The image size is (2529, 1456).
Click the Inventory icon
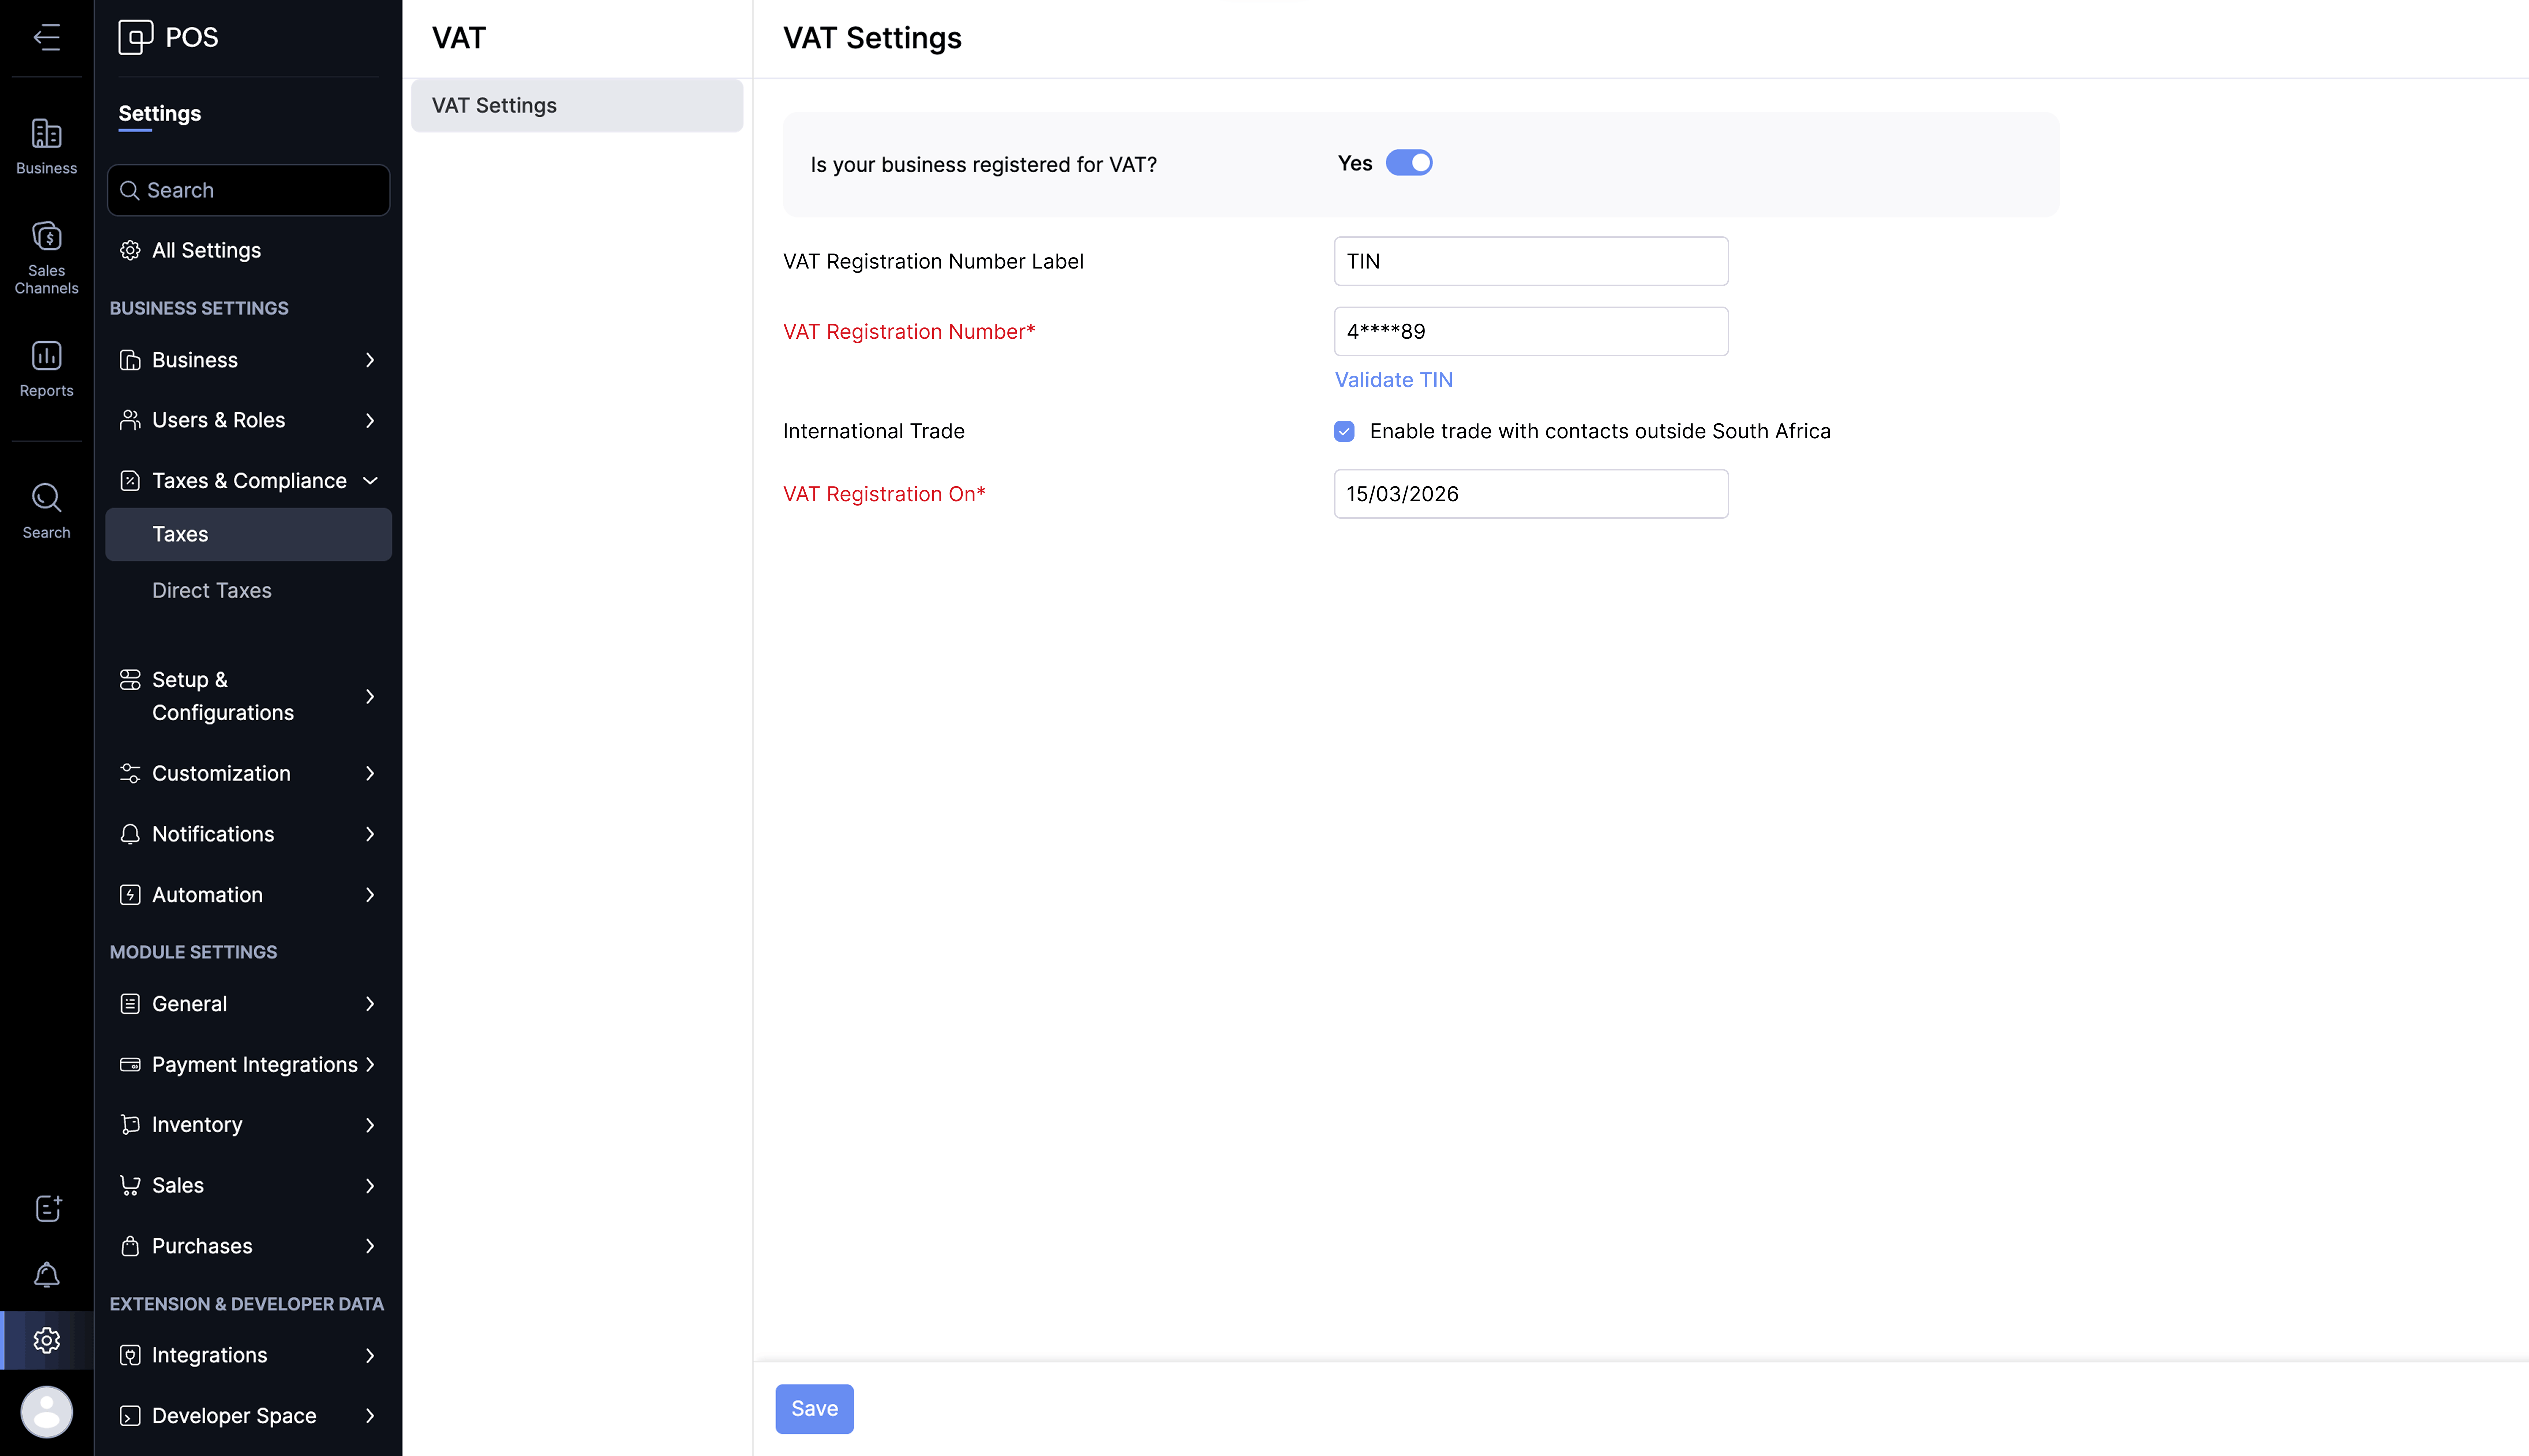point(130,1125)
